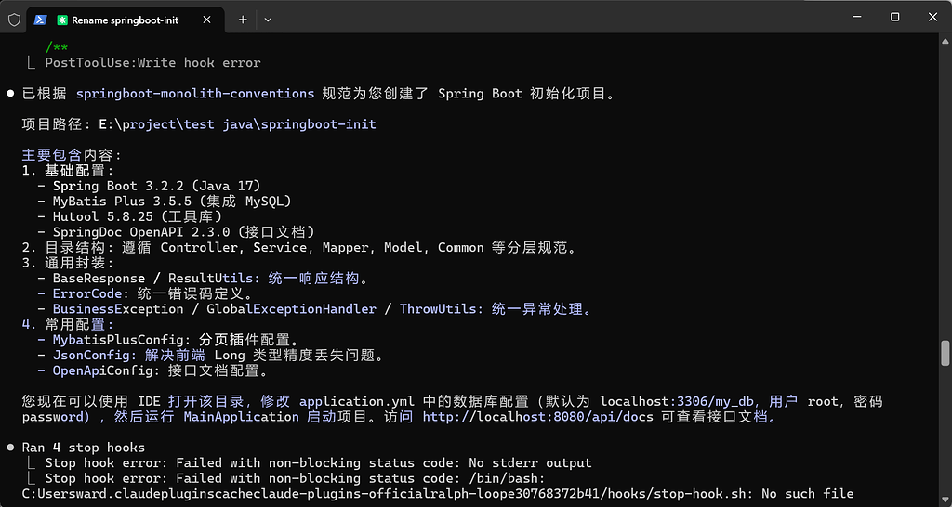The image size is (952, 507).
Task: Click the 'No stderr output' stop hook error
Action: pyautogui.click(x=318, y=463)
